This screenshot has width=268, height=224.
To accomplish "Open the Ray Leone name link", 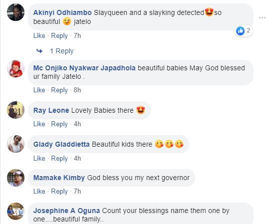I will [x=51, y=110].
